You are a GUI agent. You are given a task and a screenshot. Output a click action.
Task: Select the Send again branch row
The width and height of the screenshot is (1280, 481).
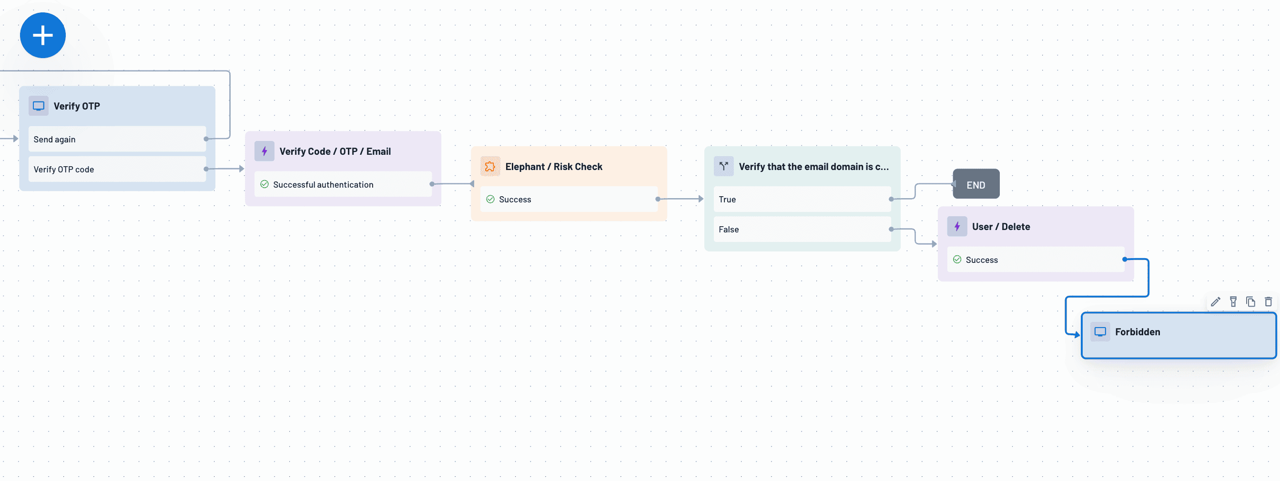pos(117,139)
